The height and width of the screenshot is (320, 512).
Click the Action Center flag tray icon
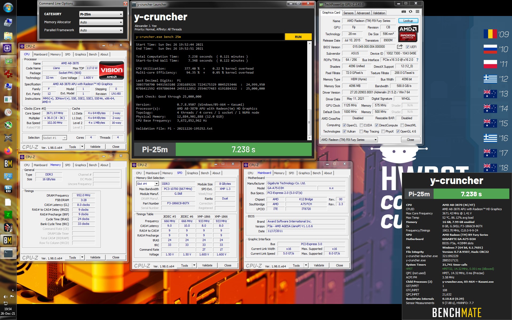12,297
